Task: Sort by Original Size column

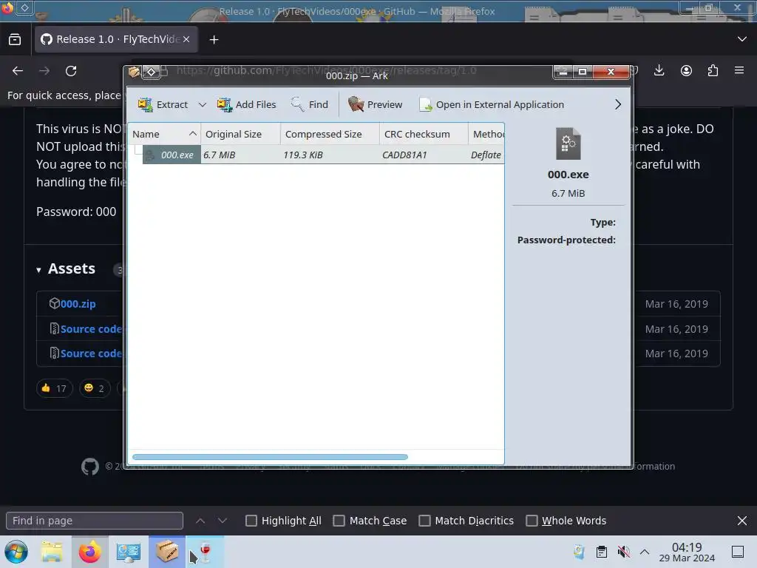Action: 240,134
